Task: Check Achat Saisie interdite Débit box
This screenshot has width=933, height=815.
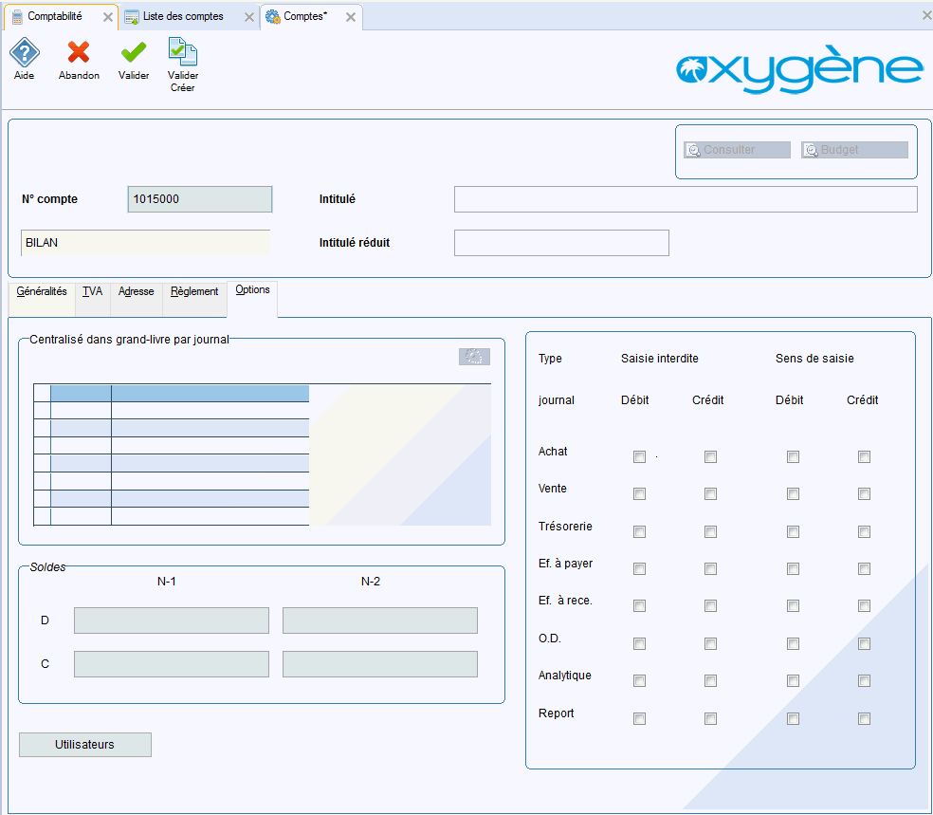Action: click(x=639, y=456)
